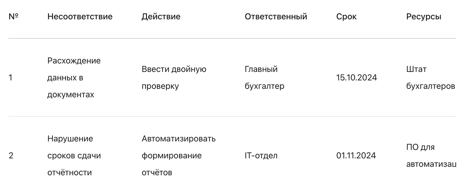
Task: Click the word 'проверку' in Действие column
Action: [x=160, y=86]
